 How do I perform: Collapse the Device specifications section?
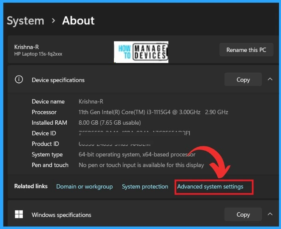(x=270, y=80)
